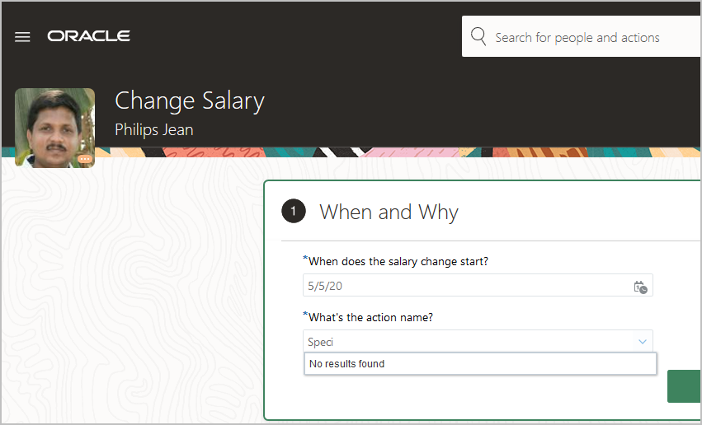Click the Philips Jean name link
Viewport: 702px width, 425px height.
154,129
